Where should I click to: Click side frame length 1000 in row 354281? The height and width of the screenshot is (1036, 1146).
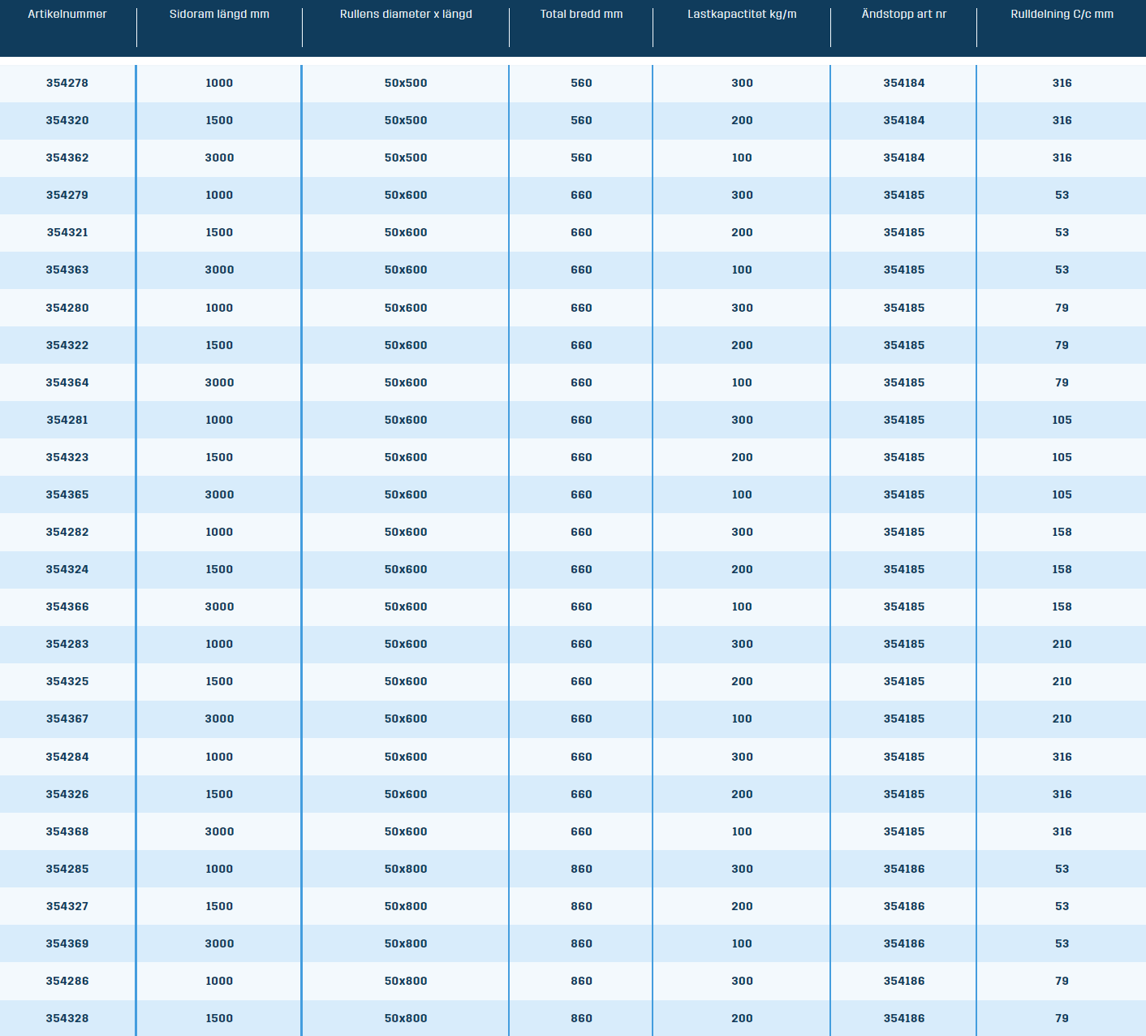coord(219,420)
